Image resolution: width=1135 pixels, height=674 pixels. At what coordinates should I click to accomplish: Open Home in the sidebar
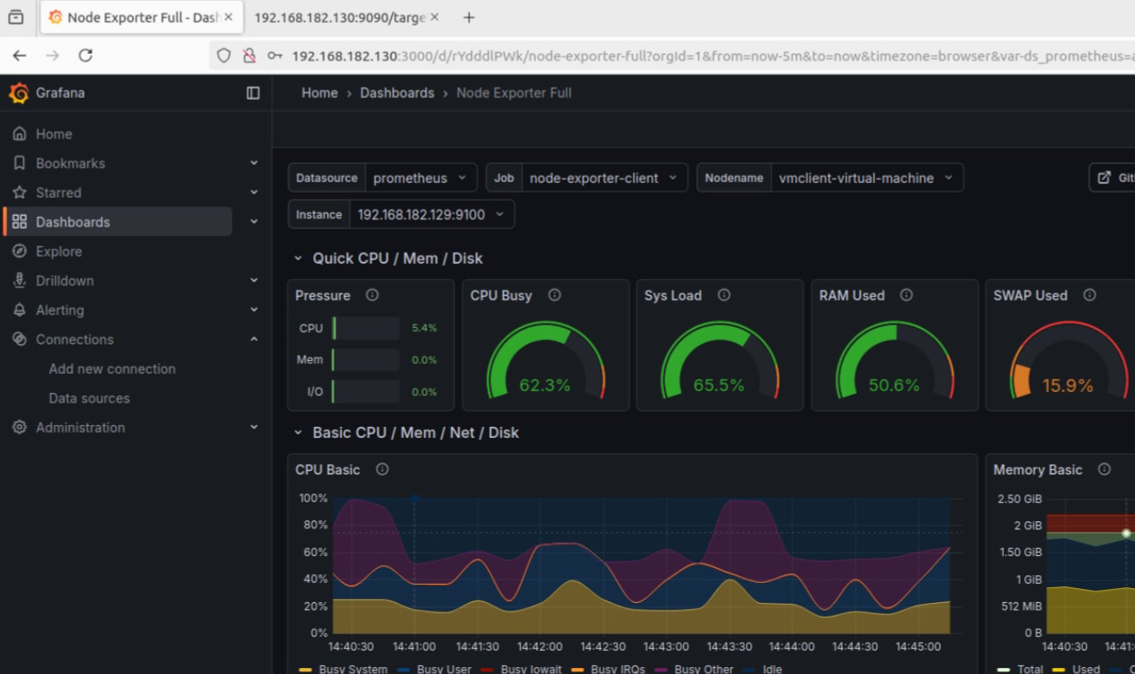coord(54,134)
